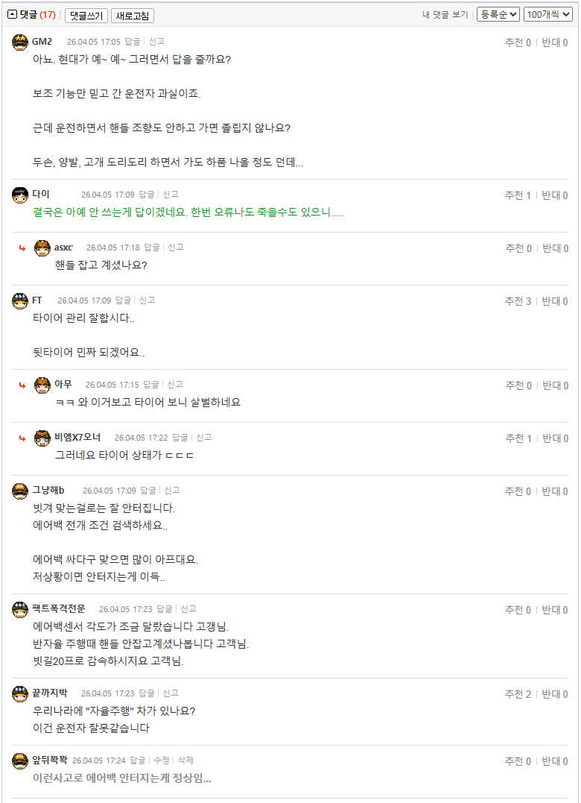The width and height of the screenshot is (581, 803).
Task: Collapse the 댓글 (17) comments section
Action: point(12,14)
